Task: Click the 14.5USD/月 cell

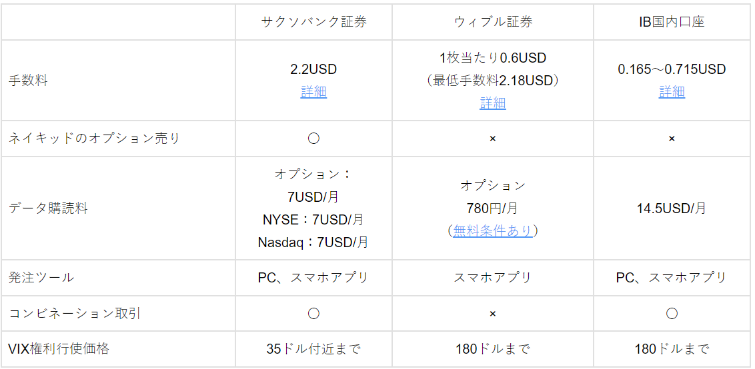Action: [x=672, y=208]
